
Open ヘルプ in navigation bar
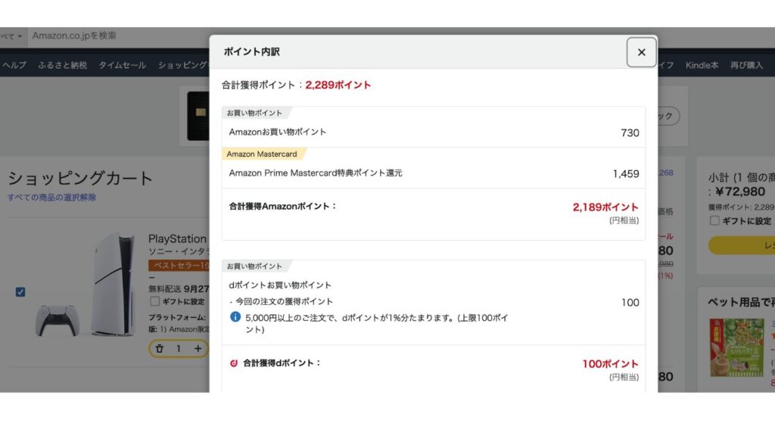coord(14,65)
